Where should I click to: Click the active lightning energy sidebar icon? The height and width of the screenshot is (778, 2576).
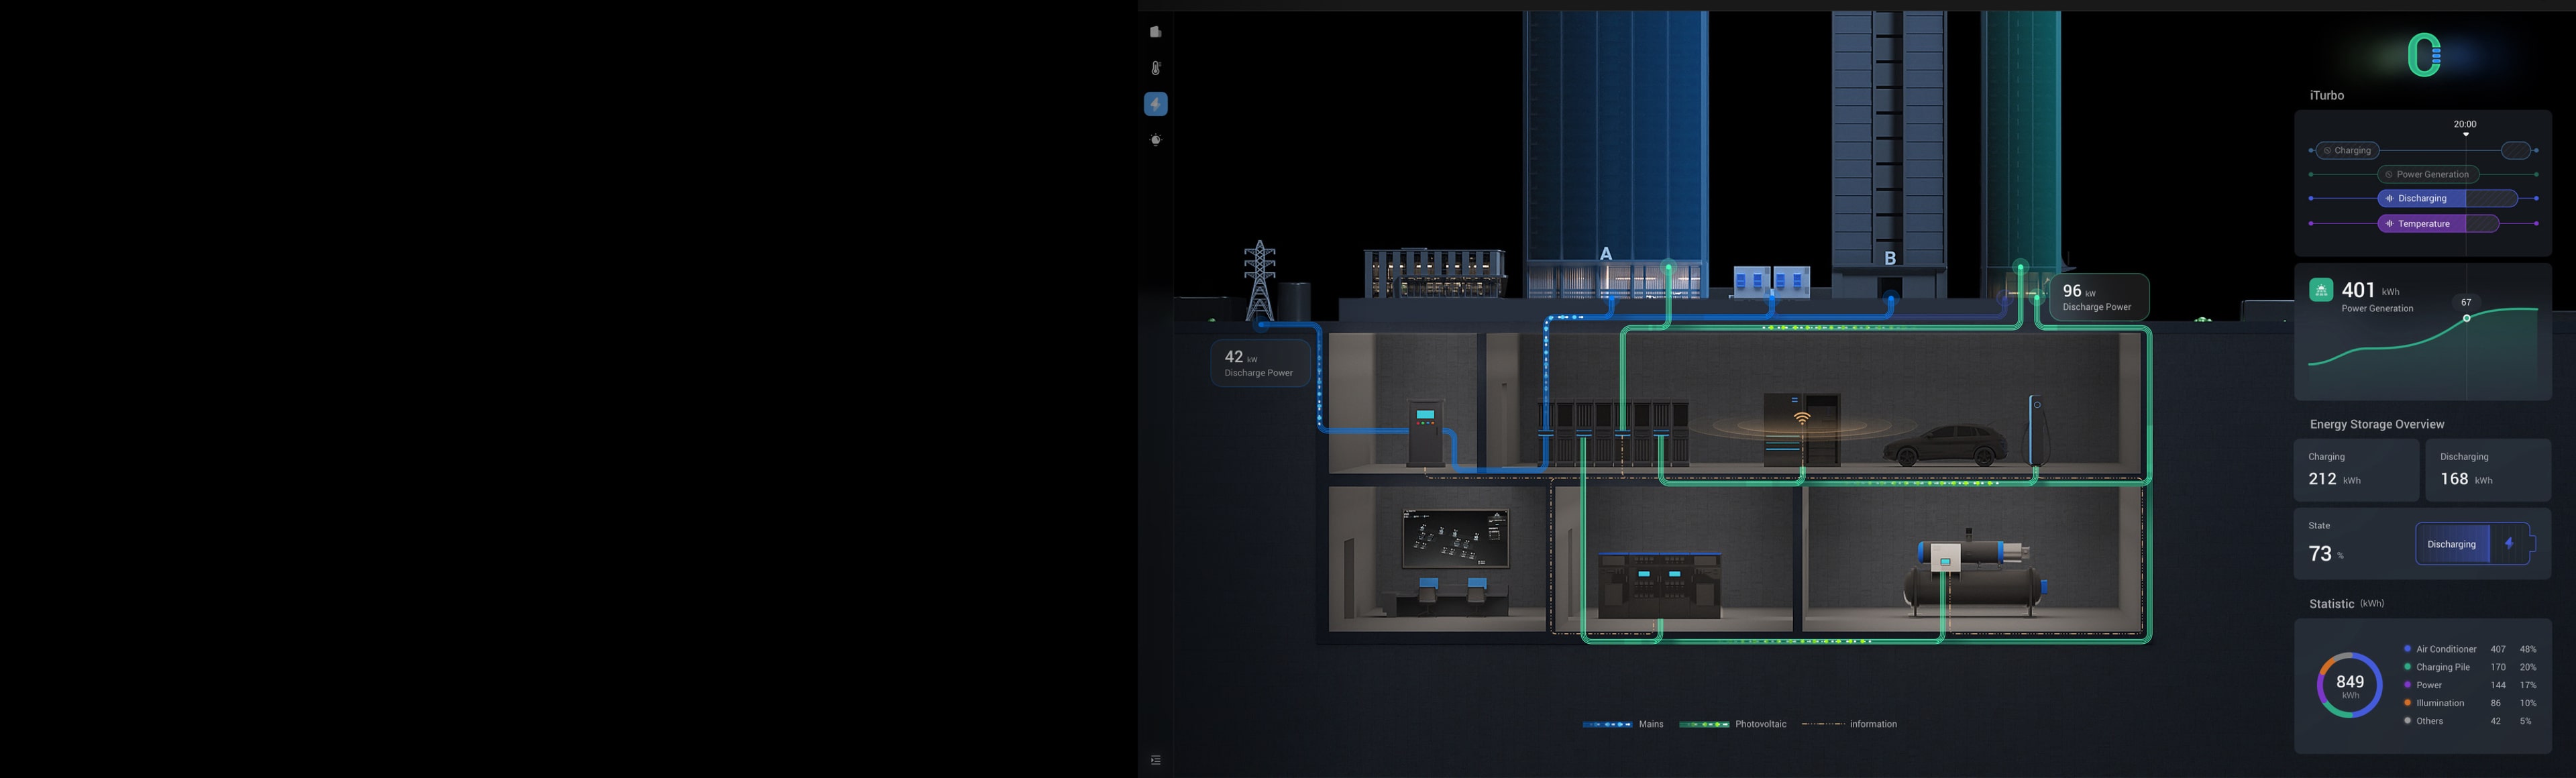(x=1155, y=104)
